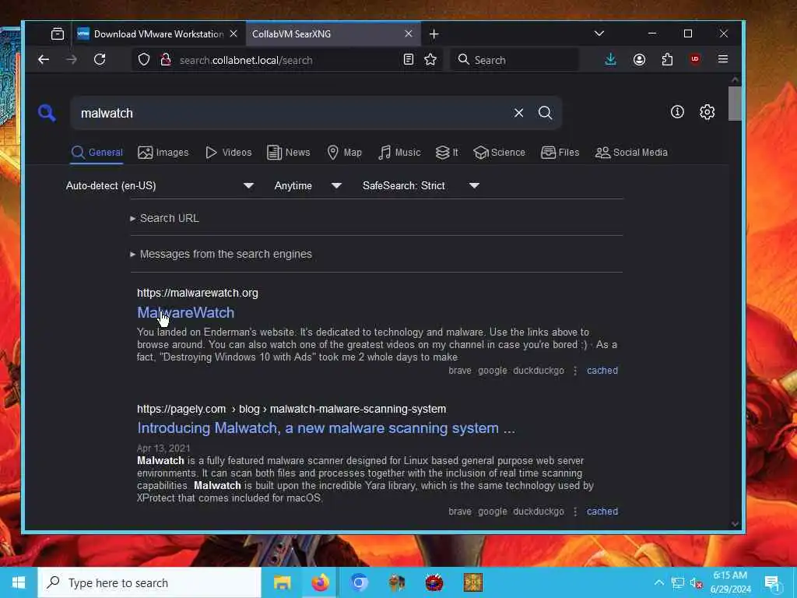The height and width of the screenshot is (598, 797).
Task: Open the Auto-detect (en-US) language dropdown
Action: pos(160,185)
